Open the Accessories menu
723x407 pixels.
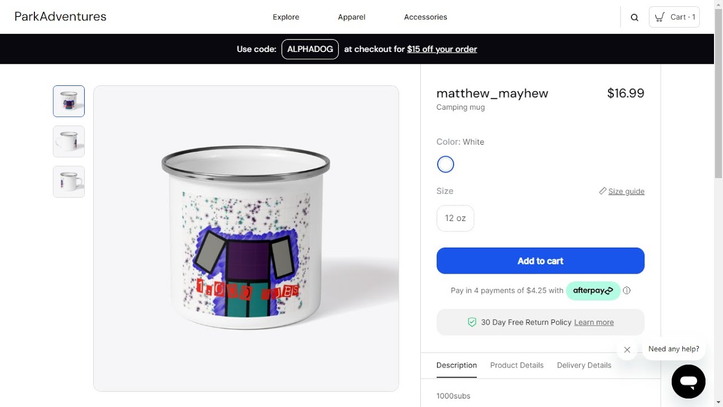coord(425,17)
